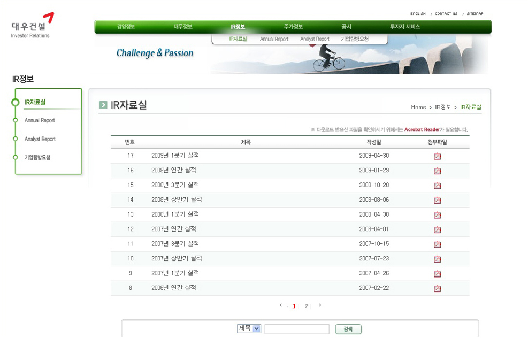The height and width of the screenshot is (338, 528).
Task: Select Annual Report in the left sidebar
Action: click(40, 121)
